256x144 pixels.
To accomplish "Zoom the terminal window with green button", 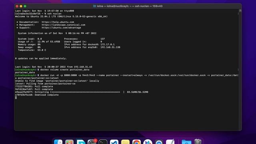I will click(25, 6).
